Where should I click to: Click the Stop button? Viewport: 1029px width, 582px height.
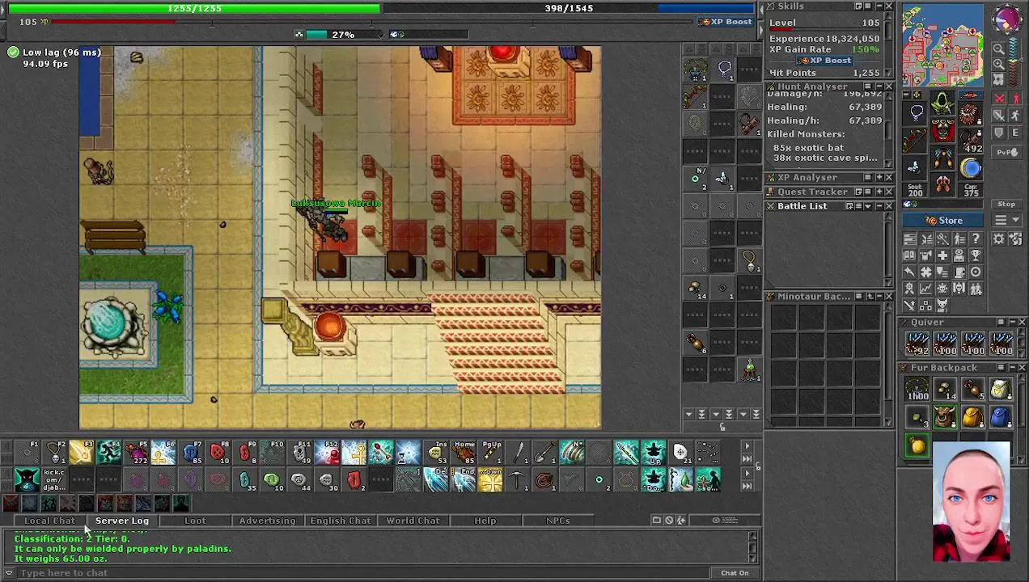click(1006, 204)
